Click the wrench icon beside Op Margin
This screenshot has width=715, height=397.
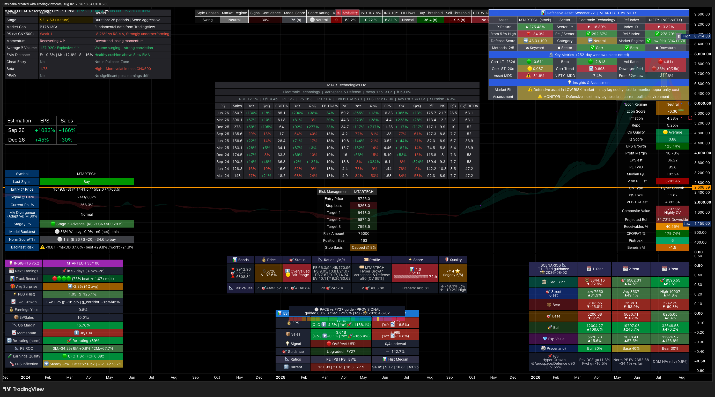coord(14,325)
